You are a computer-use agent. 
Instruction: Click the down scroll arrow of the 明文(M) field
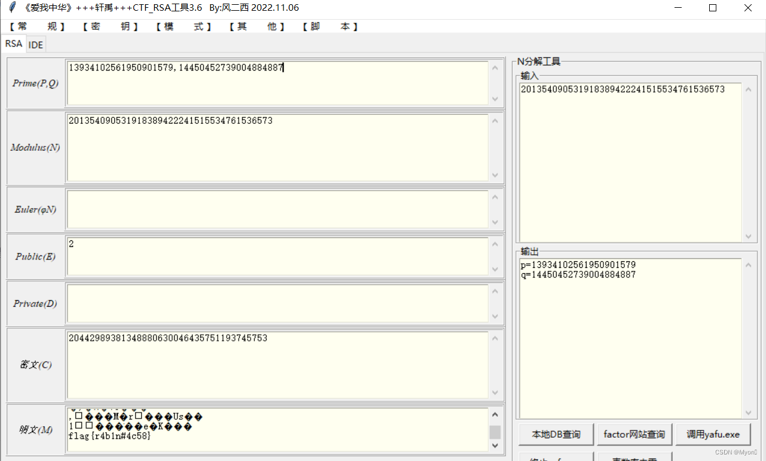(495, 446)
